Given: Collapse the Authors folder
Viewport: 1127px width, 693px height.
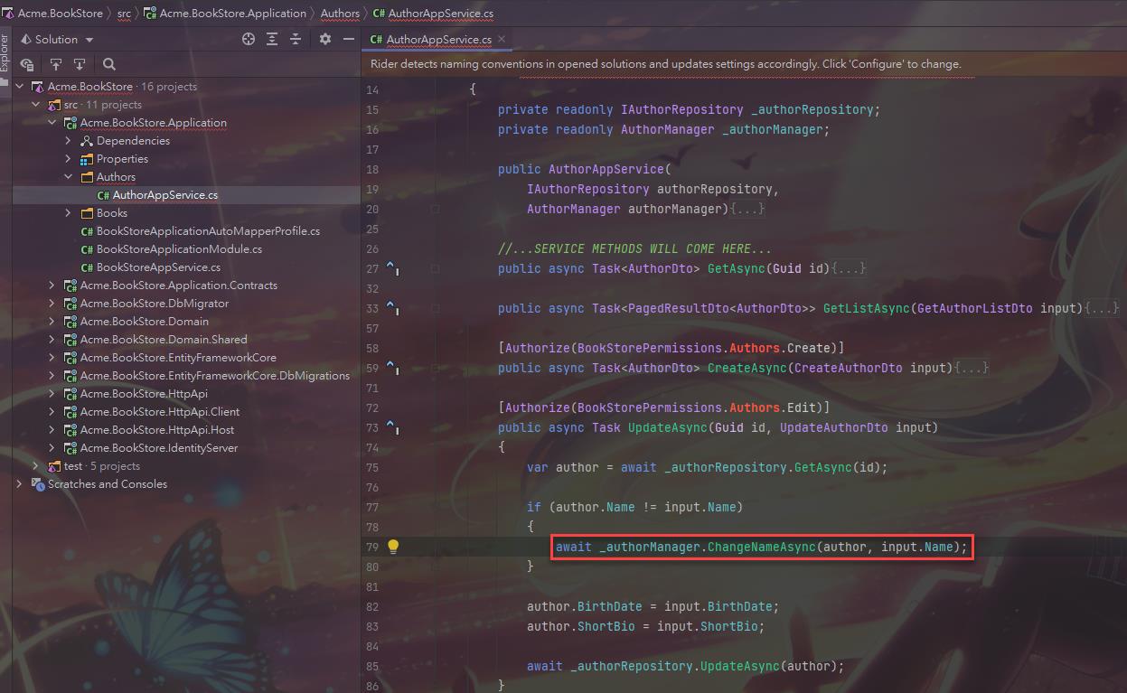Looking at the screenshot, I should 69,177.
